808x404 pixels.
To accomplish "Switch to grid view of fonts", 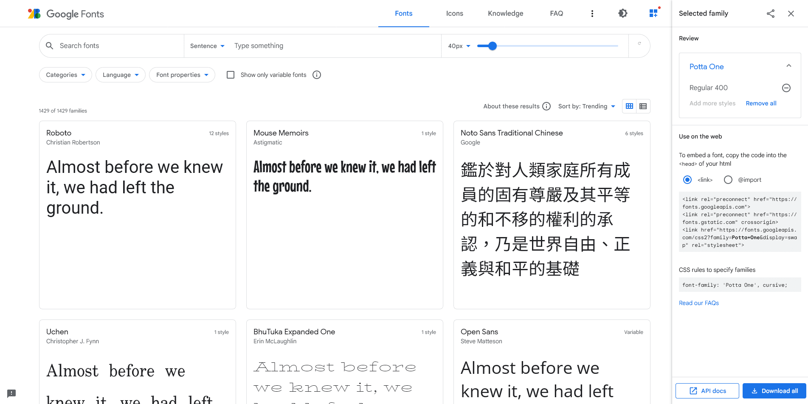I will pos(629,106).
